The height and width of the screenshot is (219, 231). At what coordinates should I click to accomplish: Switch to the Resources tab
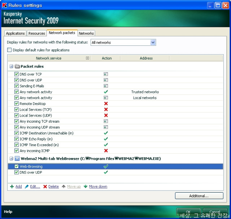(x=37, y=33)
